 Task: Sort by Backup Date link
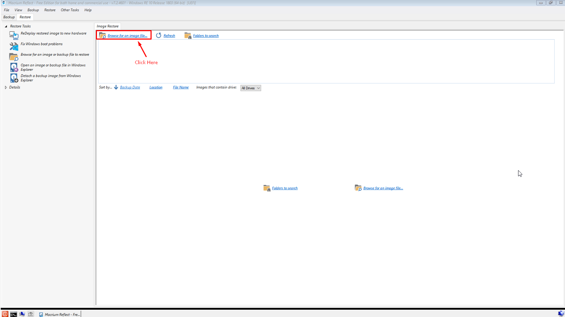point(130,87)
